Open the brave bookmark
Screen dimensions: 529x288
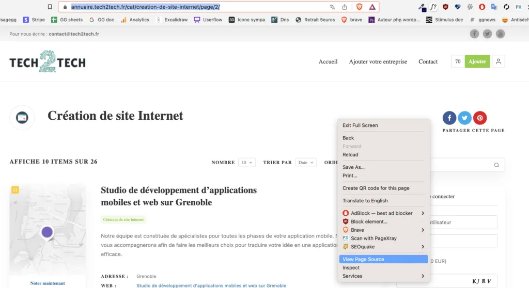pyautogui.click(x=351, y=20)
